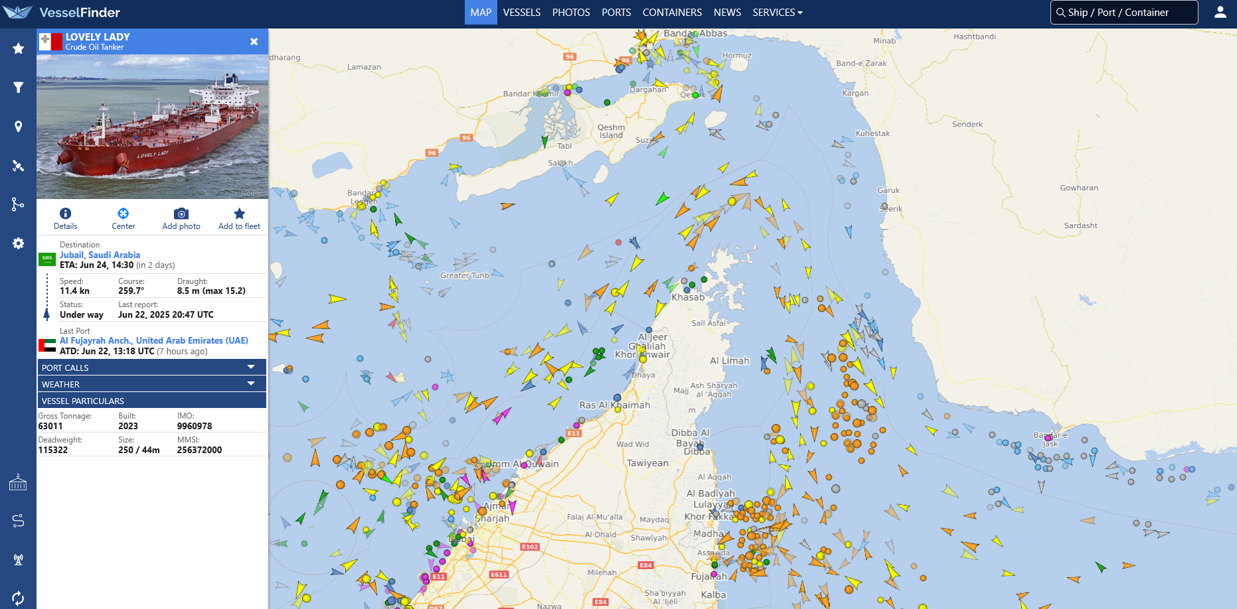Click the Bandar Abbas map label
1237x609 pixels.
[695, 33]
